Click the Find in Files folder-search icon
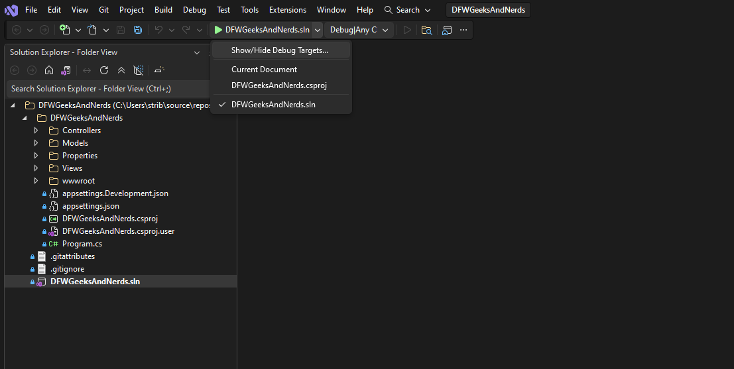The image size is (734, 369). [426, 30]
